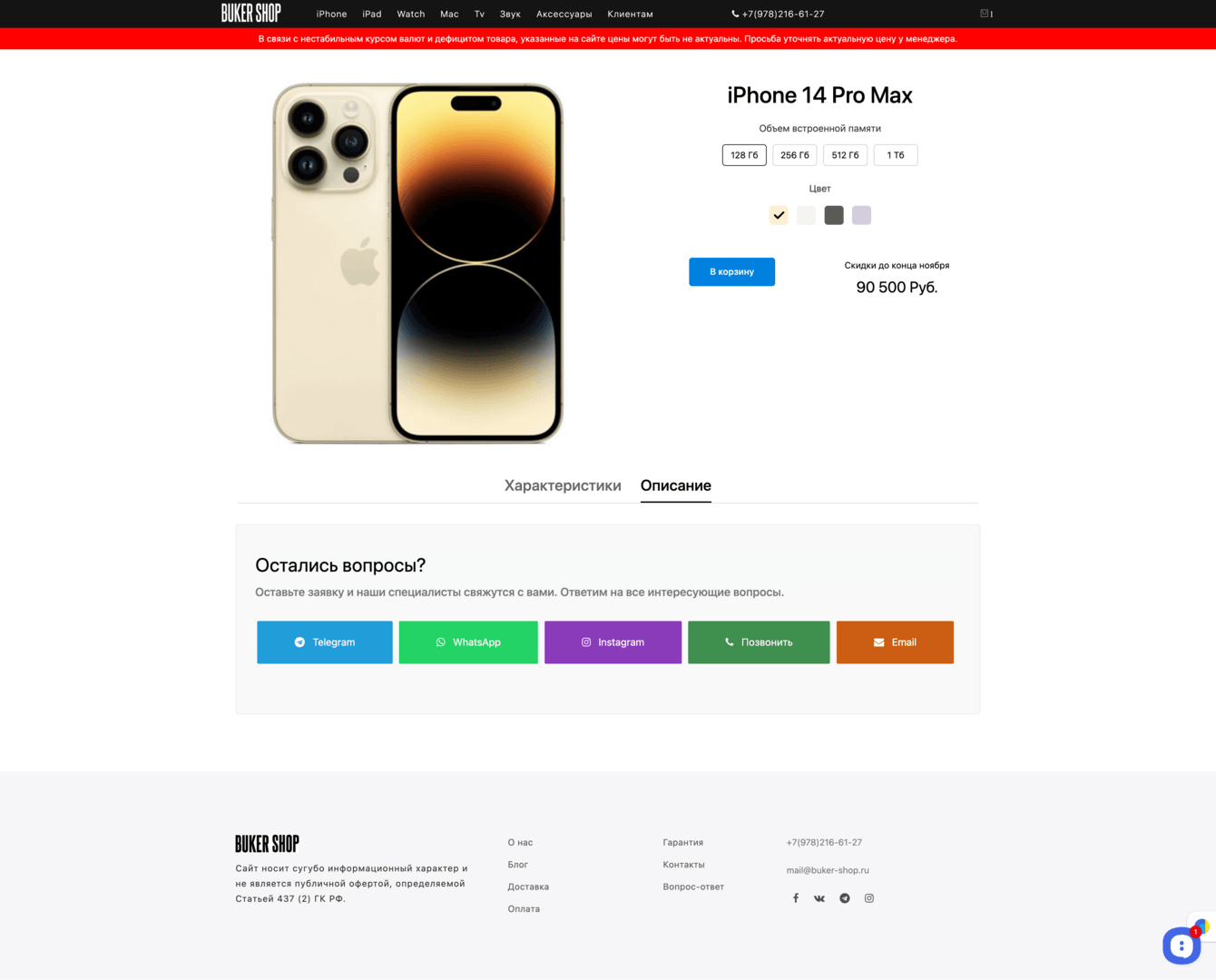The width and height of the screenshot is (1216, 980).
Task: Open the Доставка footer link
Action: 528,887
